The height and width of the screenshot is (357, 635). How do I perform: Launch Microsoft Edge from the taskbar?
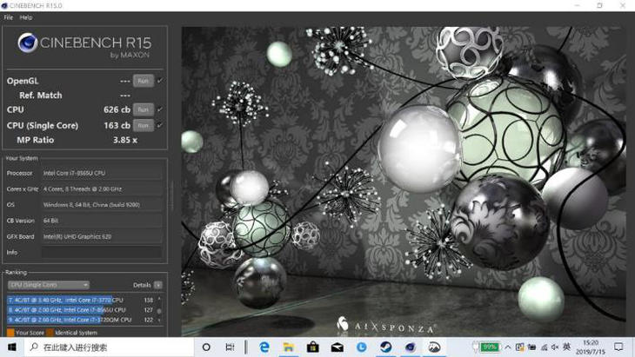(x=264, y=347)
